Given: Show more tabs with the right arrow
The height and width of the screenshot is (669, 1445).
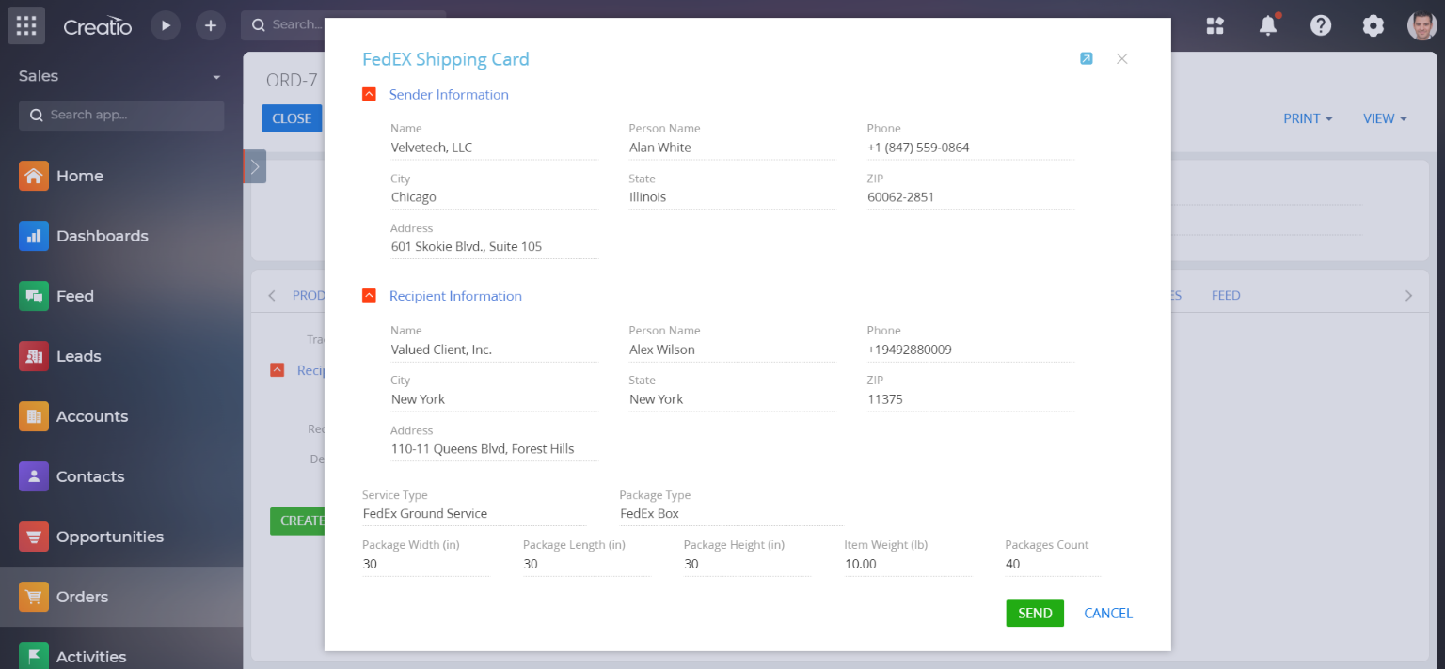Looking at the screenshot, I should pyautogui.click(x=1408, y=295).
